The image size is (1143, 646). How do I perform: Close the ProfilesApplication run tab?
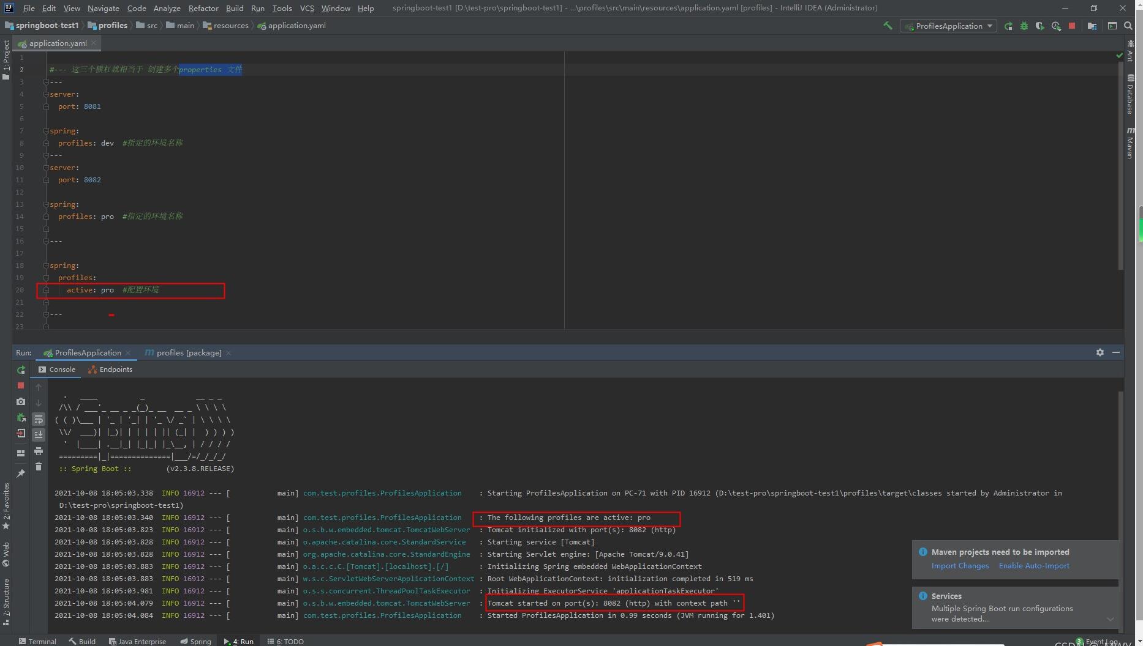tap(128, 353)
